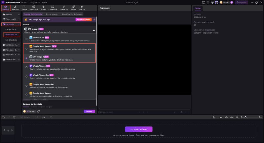Select the Seedream 5.0 model radio
Image resolution: width=264 pixels, height=143 pixels.
[26, 39]
